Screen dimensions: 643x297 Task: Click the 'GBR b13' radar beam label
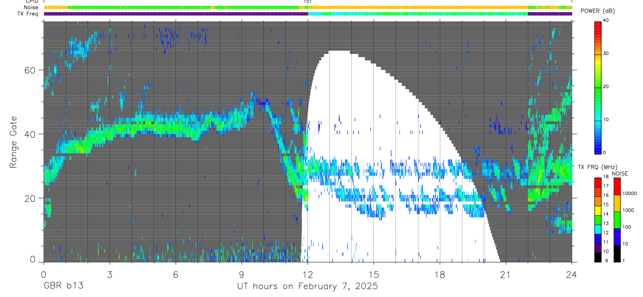[63, 287]
